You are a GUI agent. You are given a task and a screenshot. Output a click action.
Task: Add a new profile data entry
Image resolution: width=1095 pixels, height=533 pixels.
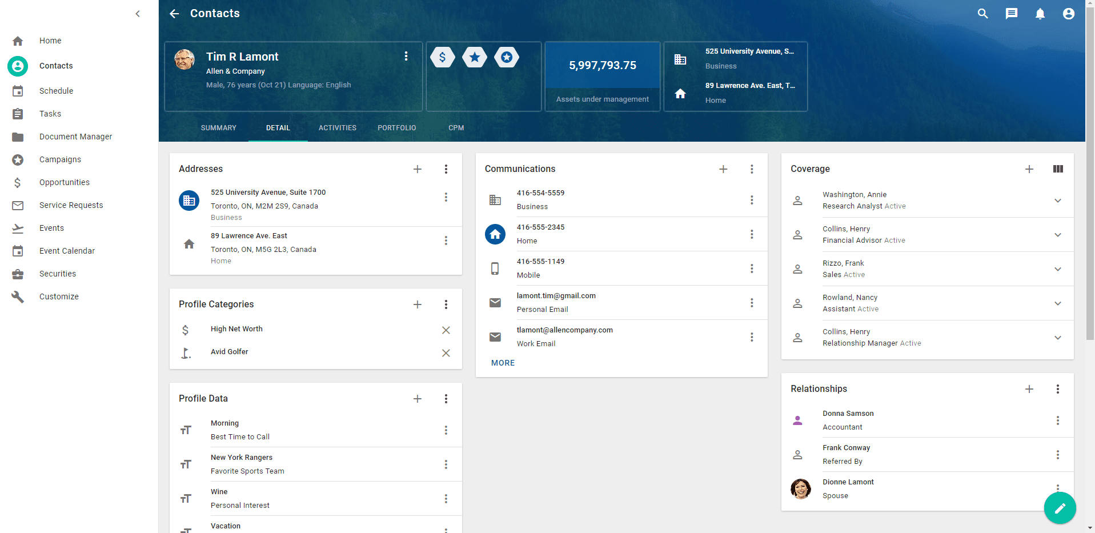(x=418, y=399)
